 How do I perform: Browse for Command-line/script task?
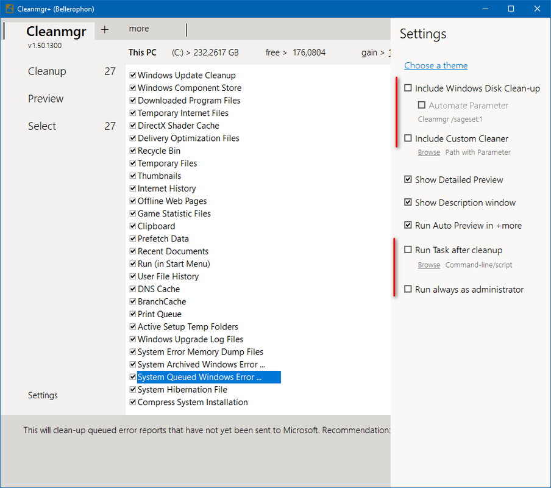click(x=428, y=265)
